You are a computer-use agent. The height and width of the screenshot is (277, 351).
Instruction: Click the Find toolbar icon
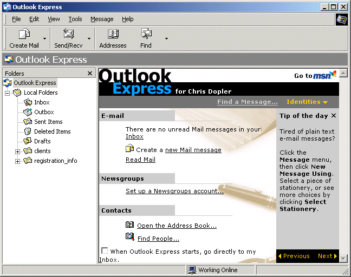pos(146,34)
